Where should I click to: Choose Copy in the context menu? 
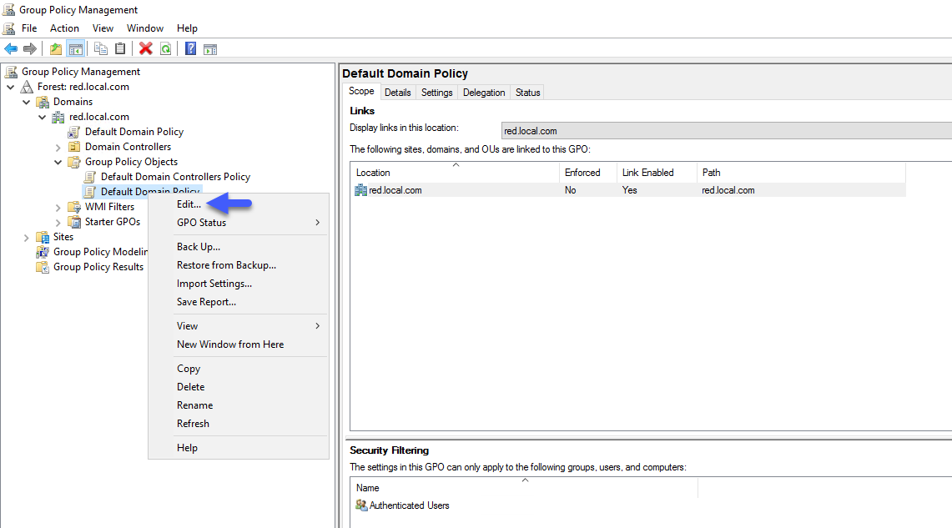tap(239, 369)
